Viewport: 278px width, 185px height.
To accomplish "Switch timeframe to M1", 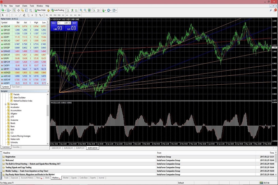I will (47, 15).
